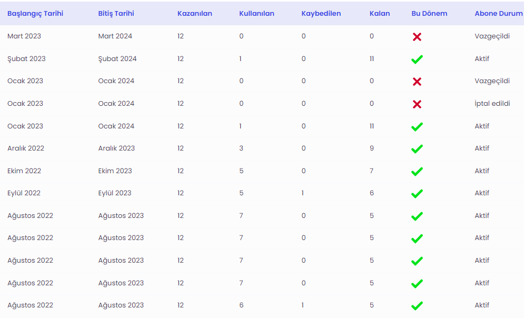Click the Kaybedilen column header
The width and height of the screenshot is (524, 318).
point(321,13)
